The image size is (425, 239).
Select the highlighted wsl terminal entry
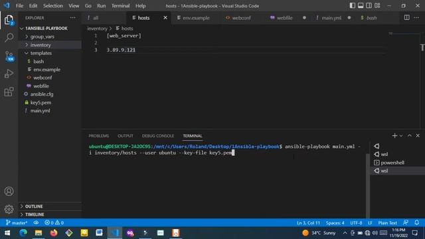click(397, 171)
